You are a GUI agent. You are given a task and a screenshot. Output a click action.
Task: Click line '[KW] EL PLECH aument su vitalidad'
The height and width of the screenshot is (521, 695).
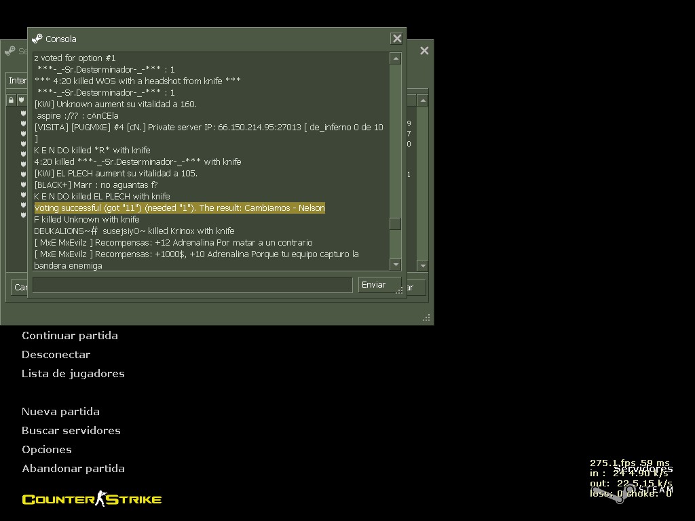(115, 173)
